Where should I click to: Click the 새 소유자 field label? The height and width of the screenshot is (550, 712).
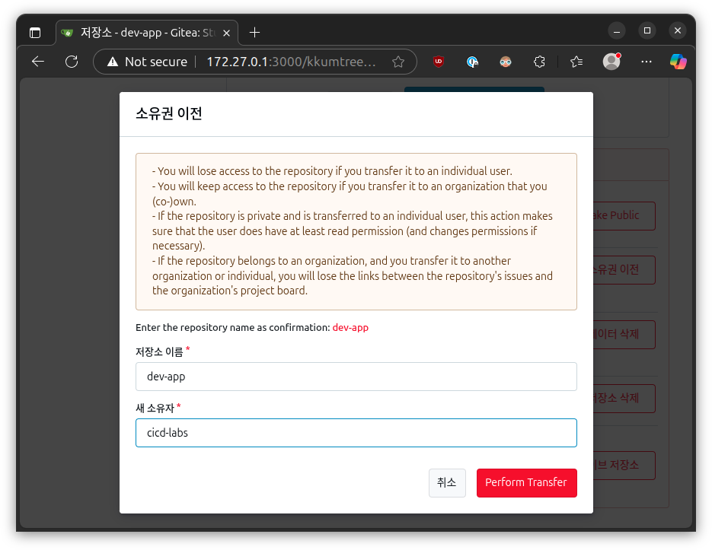pos(155,408)
